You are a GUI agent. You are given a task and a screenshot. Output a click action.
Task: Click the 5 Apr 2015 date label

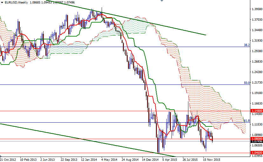[170, 160]
